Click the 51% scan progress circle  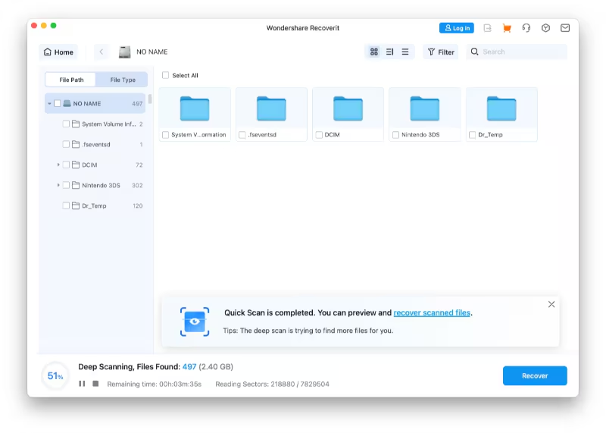click(x=55, y=375)
